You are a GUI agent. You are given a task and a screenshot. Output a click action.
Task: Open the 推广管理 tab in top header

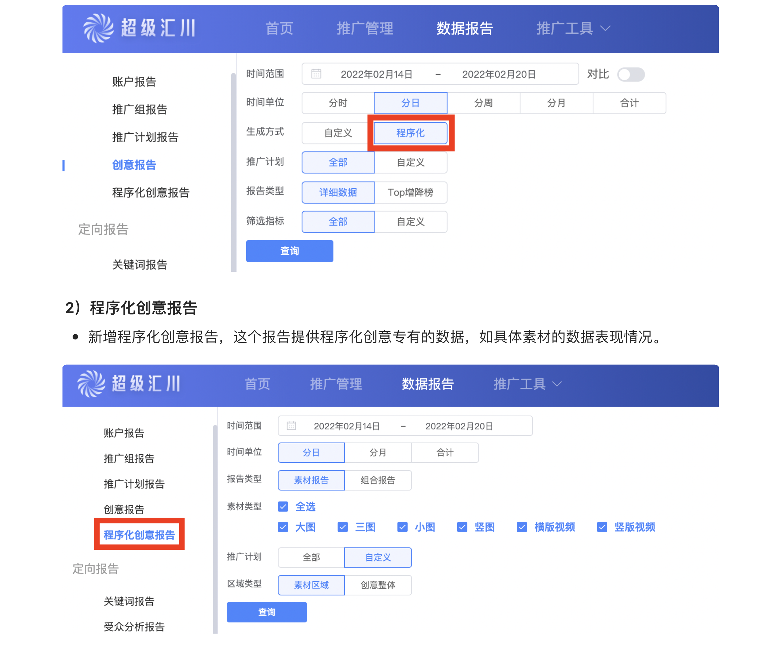click(x=364, y=28)
